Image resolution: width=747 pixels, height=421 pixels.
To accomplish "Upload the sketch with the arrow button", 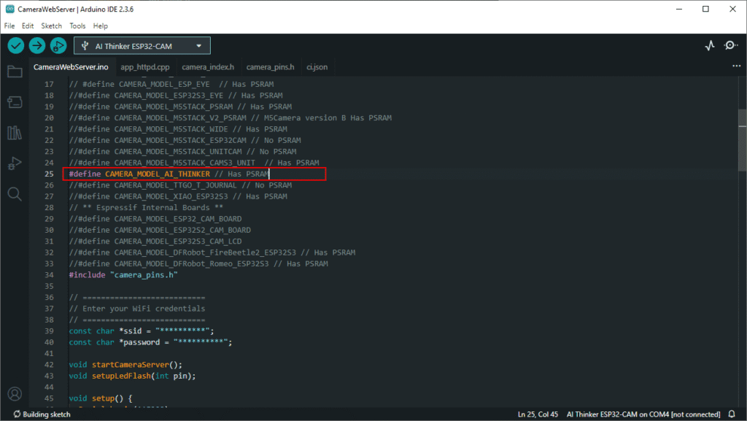I will [36, 45].
